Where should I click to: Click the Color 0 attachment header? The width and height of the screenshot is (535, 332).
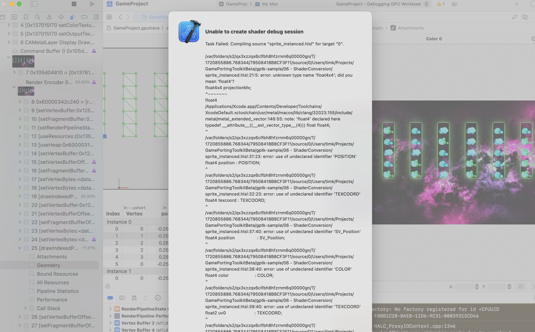click(x=434, y=39)
